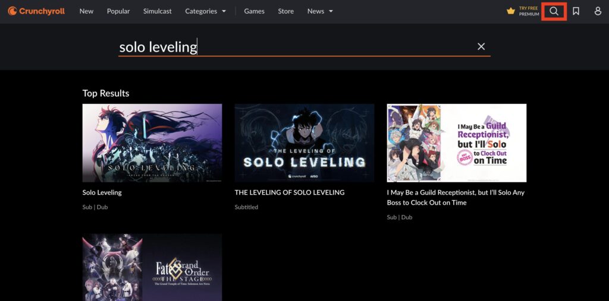609x301 pixels.
Task: Expand the News dropdown
Action: [x=320, y=11]
